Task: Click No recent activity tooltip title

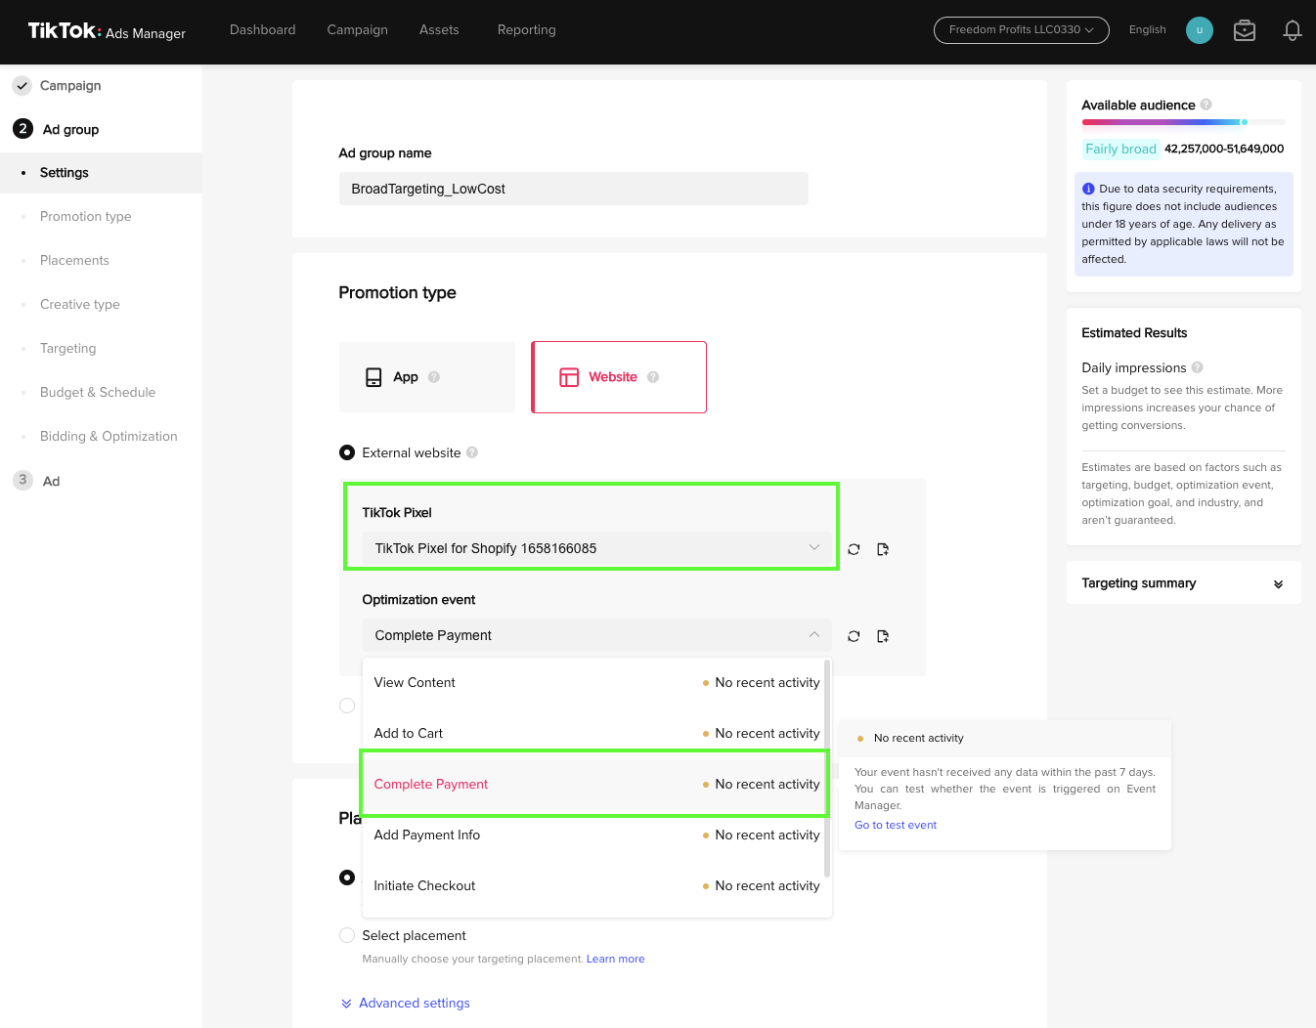Action: tap(918, 738)
